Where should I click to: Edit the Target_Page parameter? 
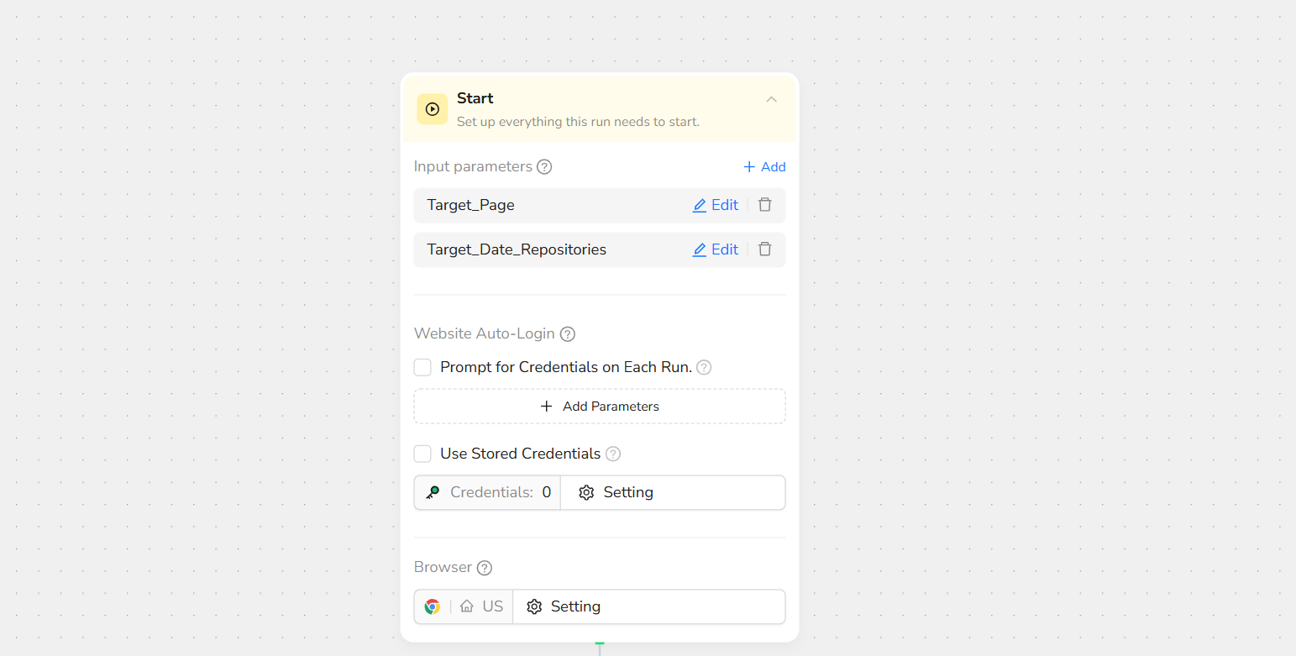click(715, 205)
